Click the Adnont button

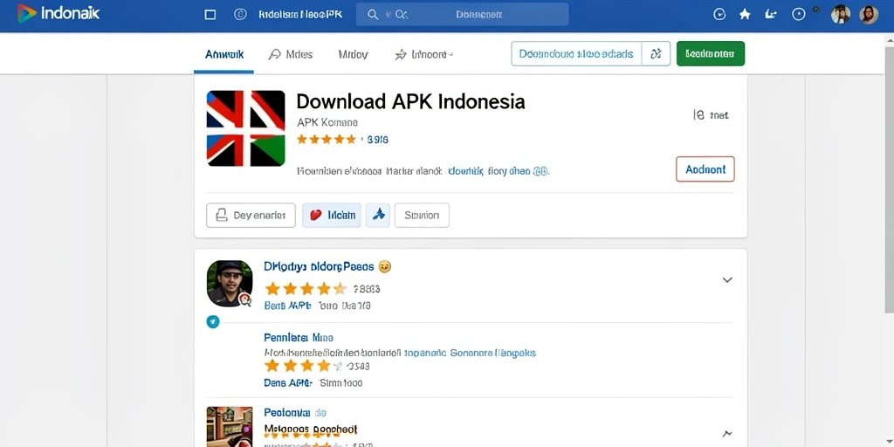point(705,169)
